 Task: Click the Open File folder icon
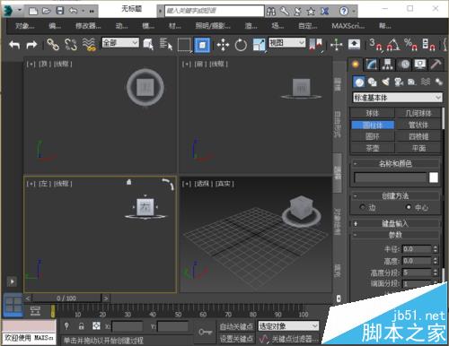tap(47, 11)
